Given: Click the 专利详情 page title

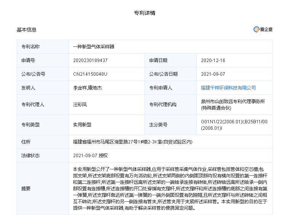Looking at the screenshot, I should (x=145, y=13).
